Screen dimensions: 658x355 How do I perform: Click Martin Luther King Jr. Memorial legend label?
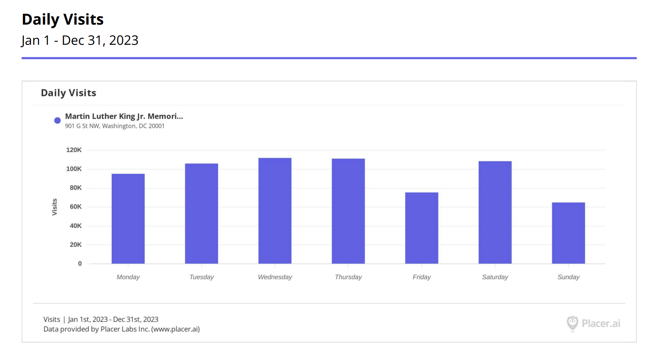click(x=124, y=116)
